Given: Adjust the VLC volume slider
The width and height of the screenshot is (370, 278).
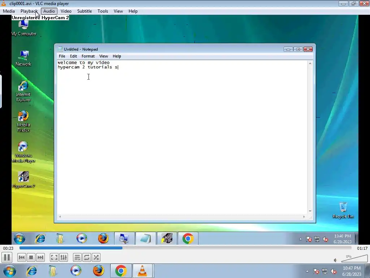Looking at the screenshot, I should coord(354,259).
